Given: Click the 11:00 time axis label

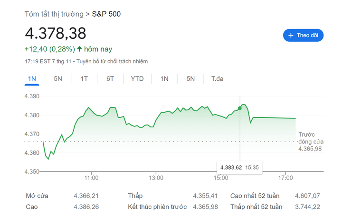Looking at the screenshot, I should [91, 178].
